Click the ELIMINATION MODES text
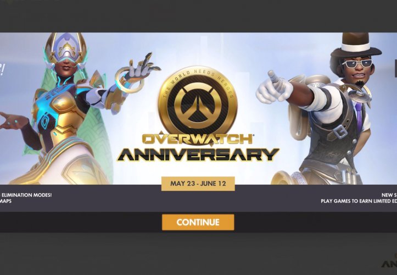 pyautogui.click(x=26, y=195)
